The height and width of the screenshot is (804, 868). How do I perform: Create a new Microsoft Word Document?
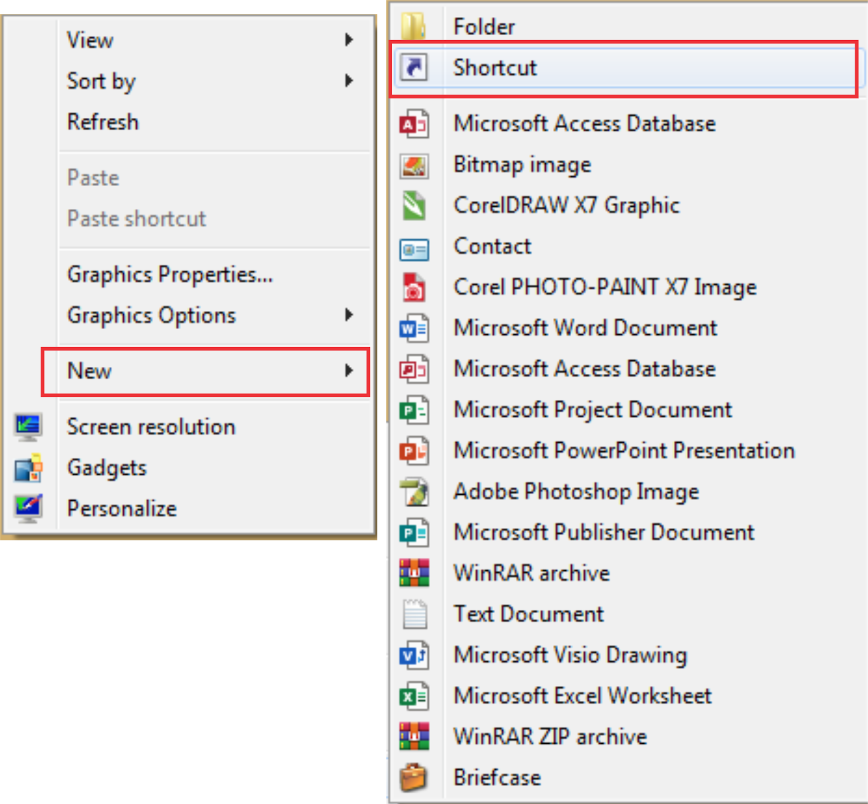click(585, 328)
